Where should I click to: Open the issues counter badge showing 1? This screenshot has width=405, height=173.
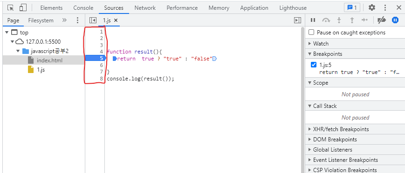[352, 8]
